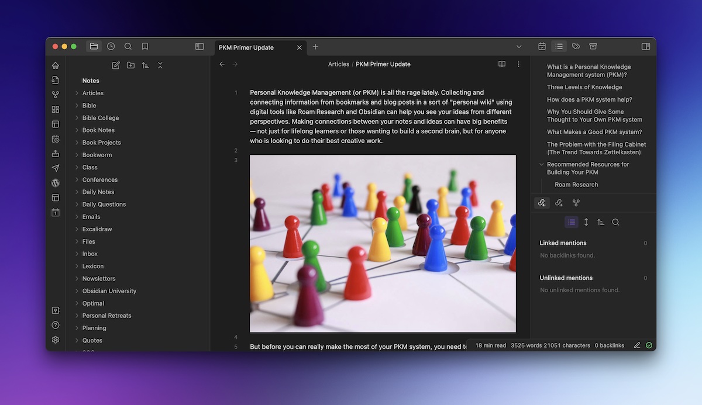The width and height of the screenshot is (702, 405).
Task: Open the file explorer folder icon
Action: click(x=94, y=47)
